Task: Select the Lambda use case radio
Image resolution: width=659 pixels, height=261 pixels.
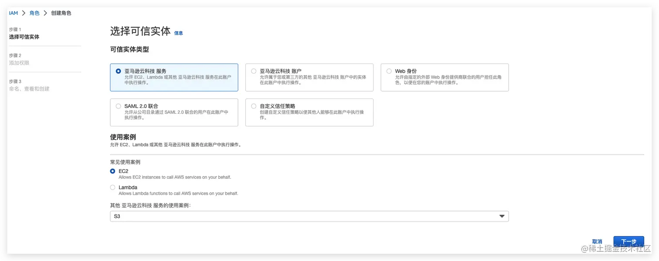Action: [113, 187]
